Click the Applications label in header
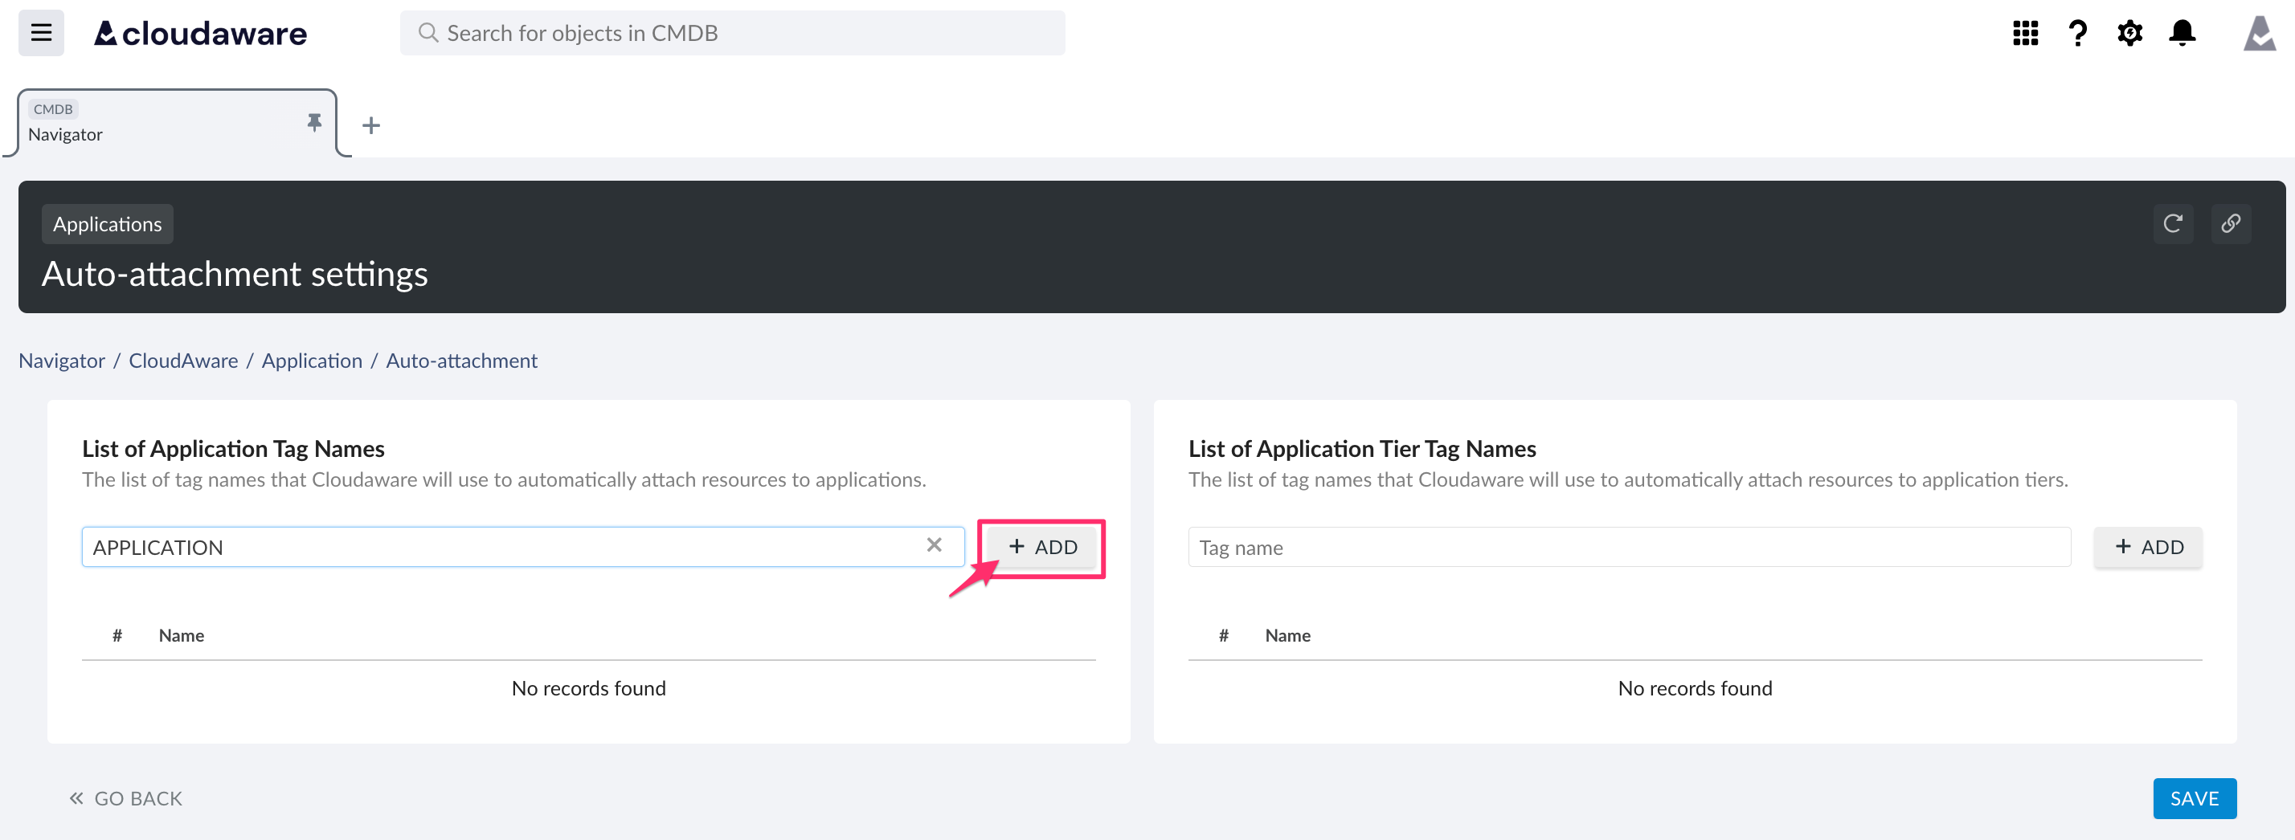Viewport: 2295px width, 840px height. (107, 223)
